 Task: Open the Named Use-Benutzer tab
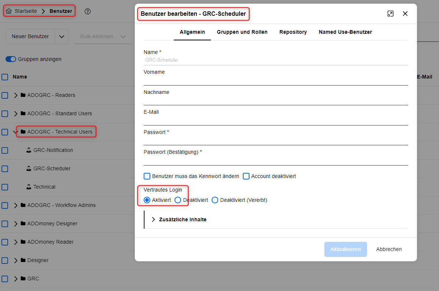(x=345, y=32)
